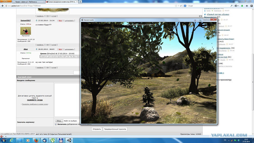Click the scroll-to-top caret icon

point(201,16)
